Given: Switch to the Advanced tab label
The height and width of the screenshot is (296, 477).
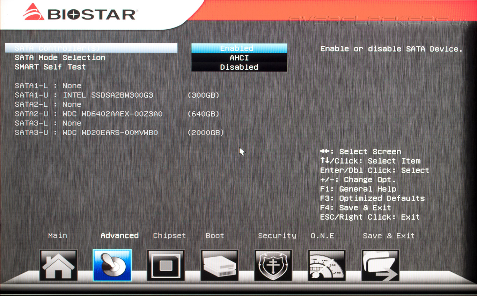Looking at the screenshot, I should 119,236.
